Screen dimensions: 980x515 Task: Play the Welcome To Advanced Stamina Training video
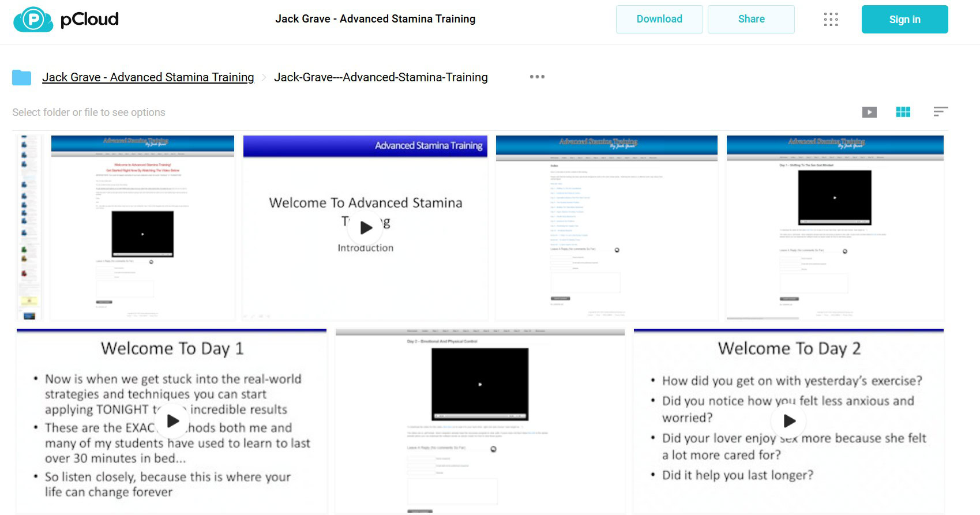[366, 228]
